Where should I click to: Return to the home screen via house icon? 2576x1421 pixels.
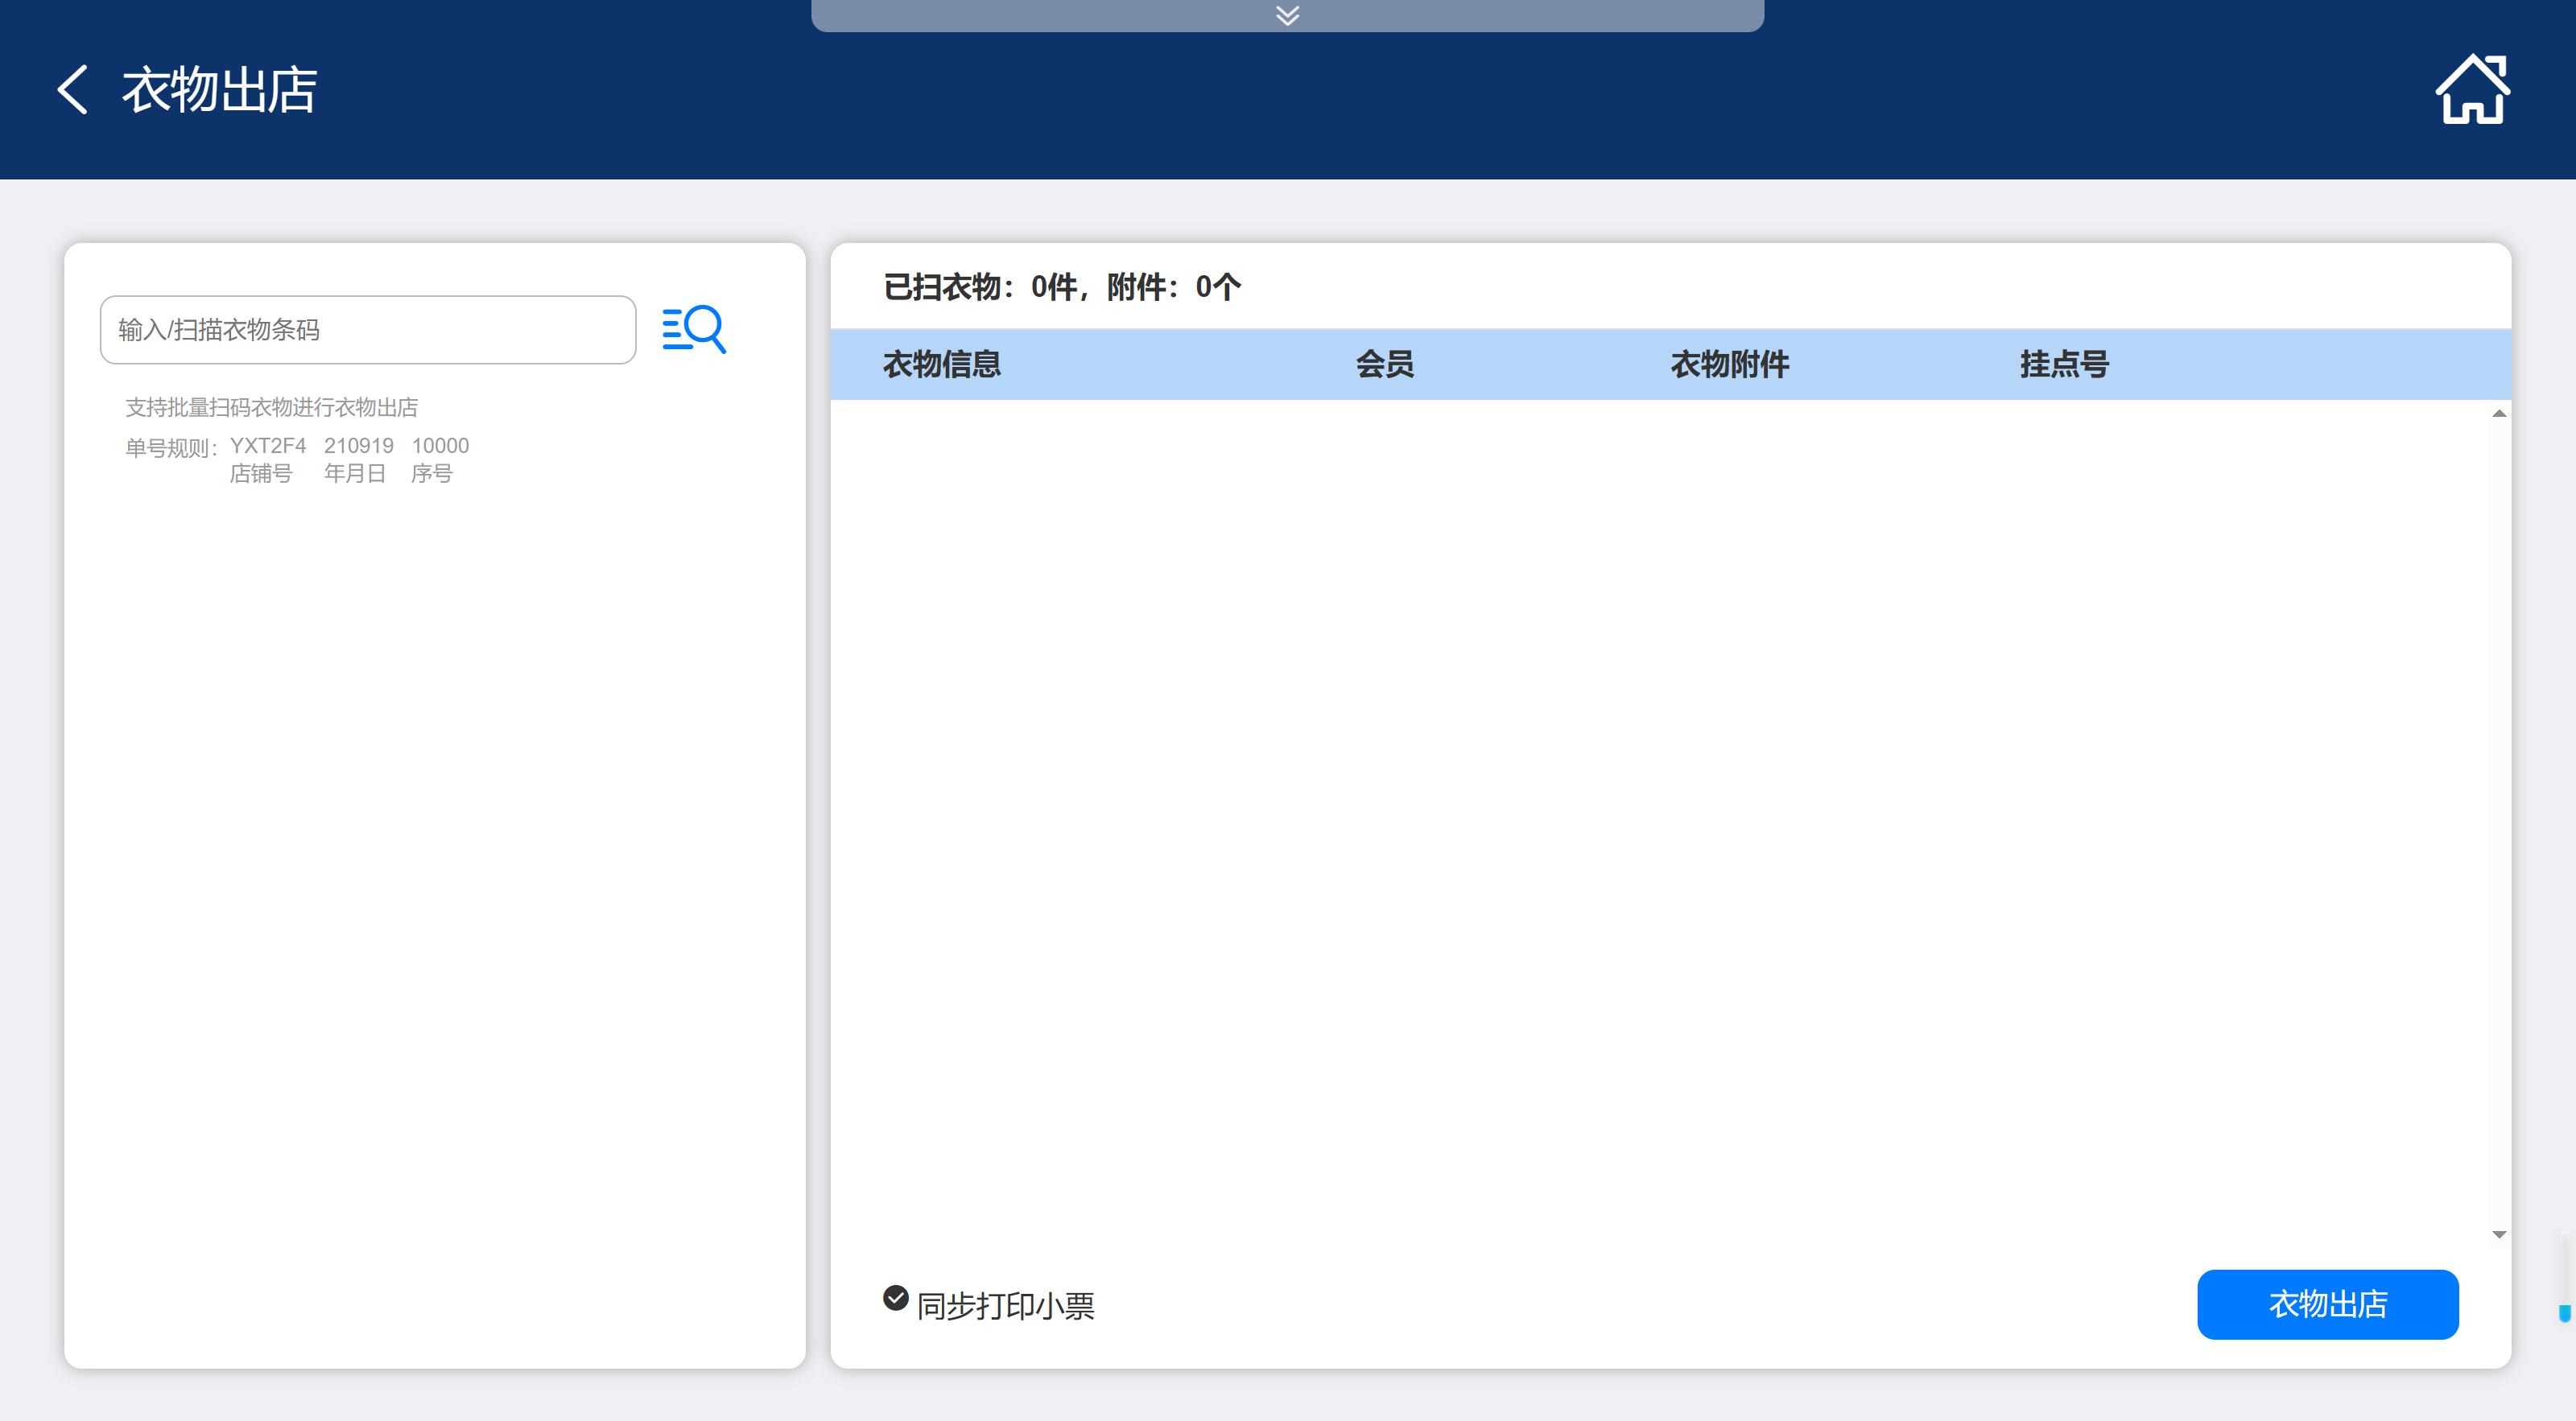click(x=2471, y=90)
